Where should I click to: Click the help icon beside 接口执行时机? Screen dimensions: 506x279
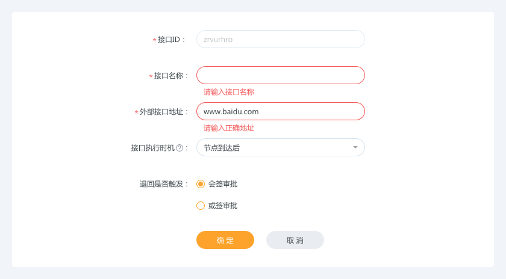pyautogui.click(x=180, y=148)
